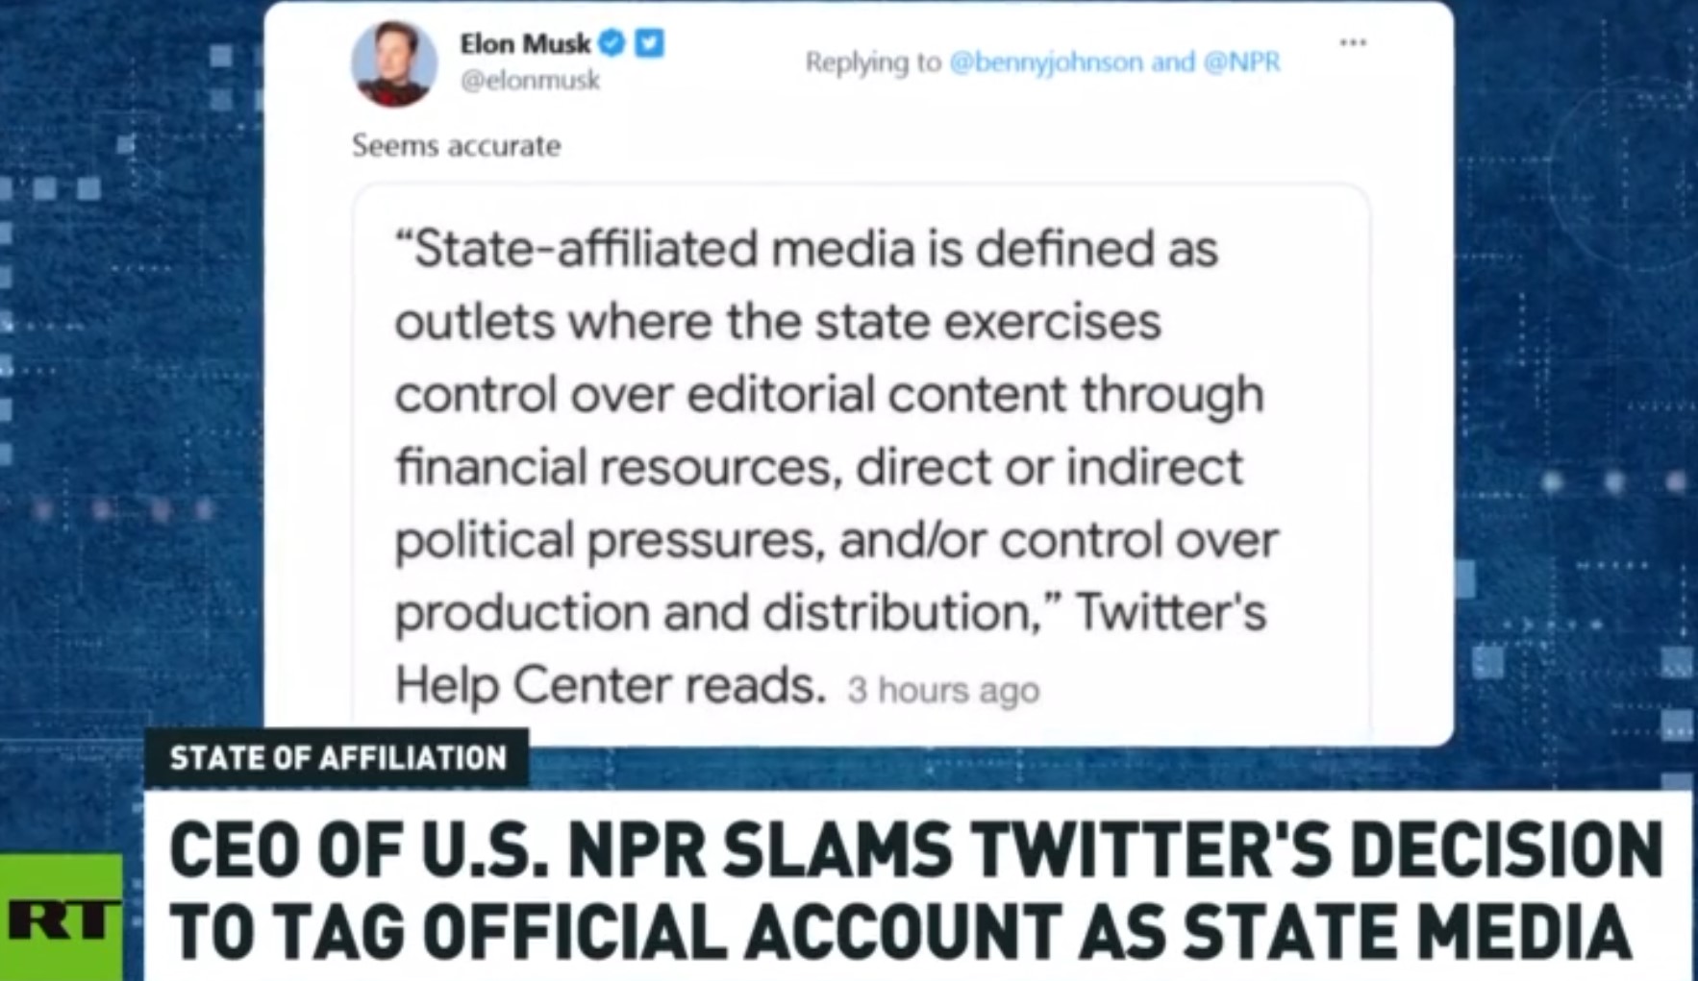Follow the @bennyjohnson mention link

point(1046,62)
